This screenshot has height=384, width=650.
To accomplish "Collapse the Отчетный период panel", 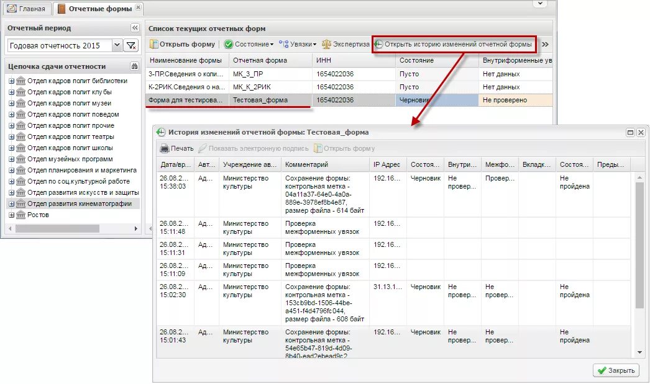I will [135, 28].
